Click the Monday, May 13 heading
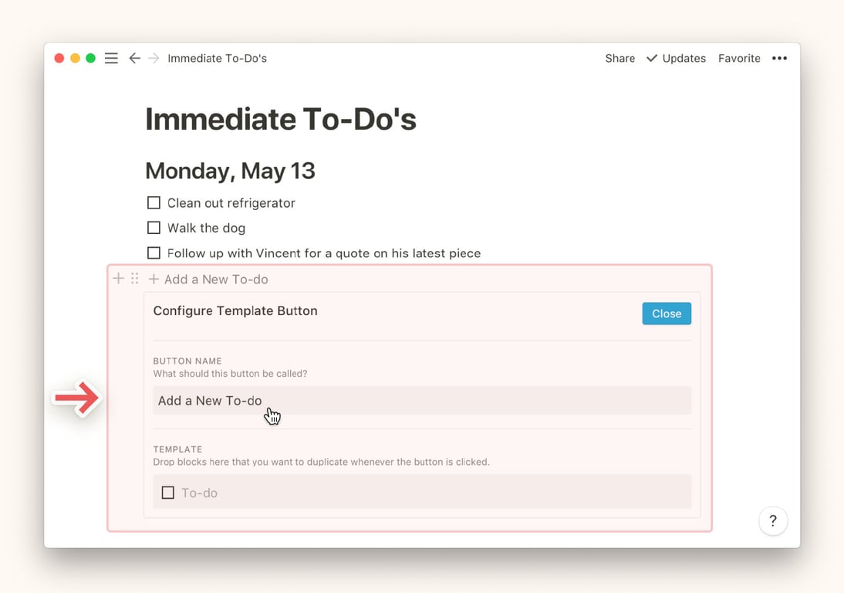This screenshot has width=844, height=593. tap(230, 171)
